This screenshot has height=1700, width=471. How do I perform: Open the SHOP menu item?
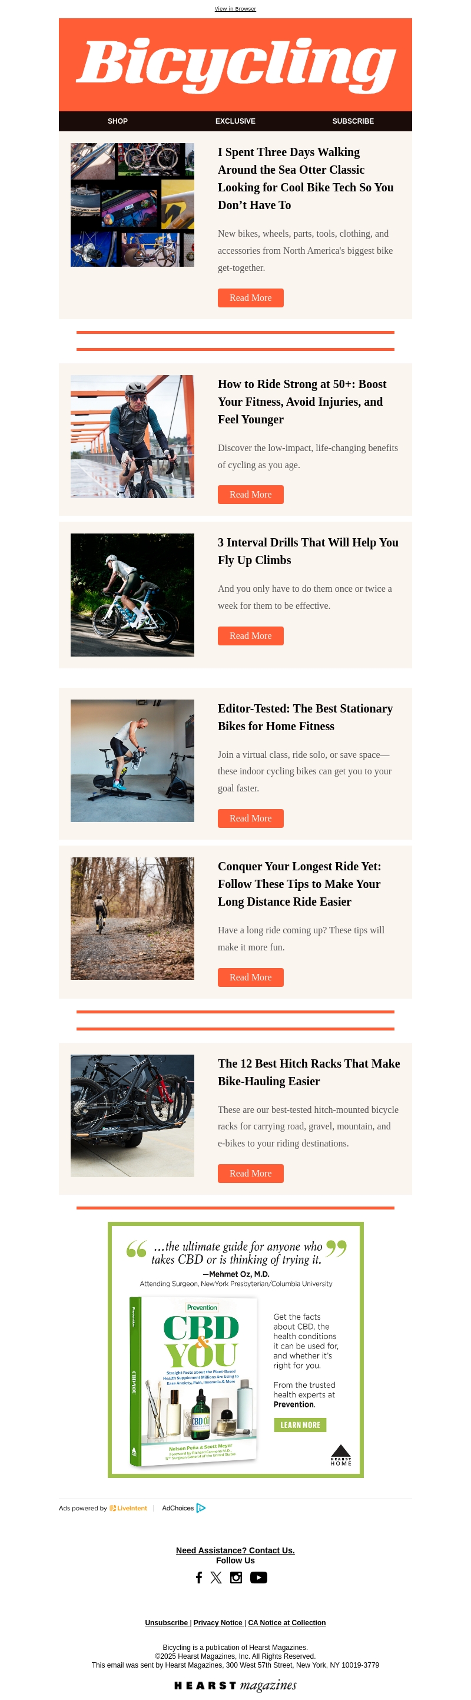[x=117, y=121]
